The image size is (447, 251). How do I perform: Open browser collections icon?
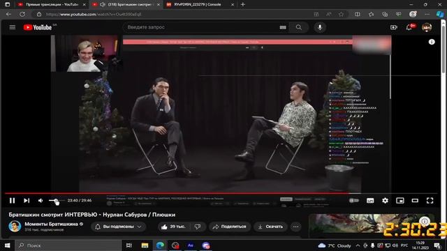pyautogui.click(x=385, y=14)
